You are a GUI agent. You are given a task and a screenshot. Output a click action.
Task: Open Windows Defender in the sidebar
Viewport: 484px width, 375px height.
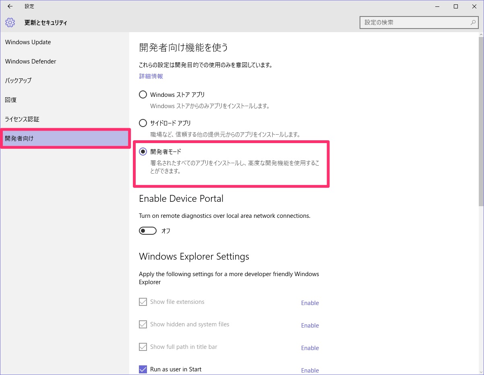tap(64, 61)
